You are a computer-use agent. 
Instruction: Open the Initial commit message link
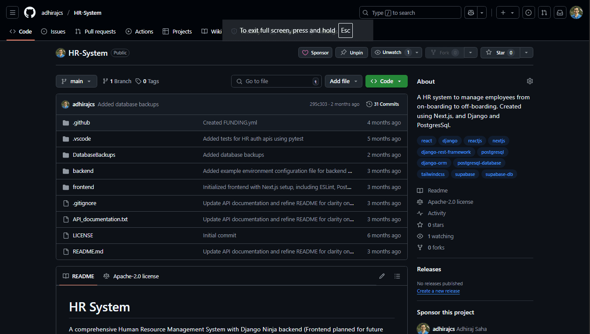[220, 236]
